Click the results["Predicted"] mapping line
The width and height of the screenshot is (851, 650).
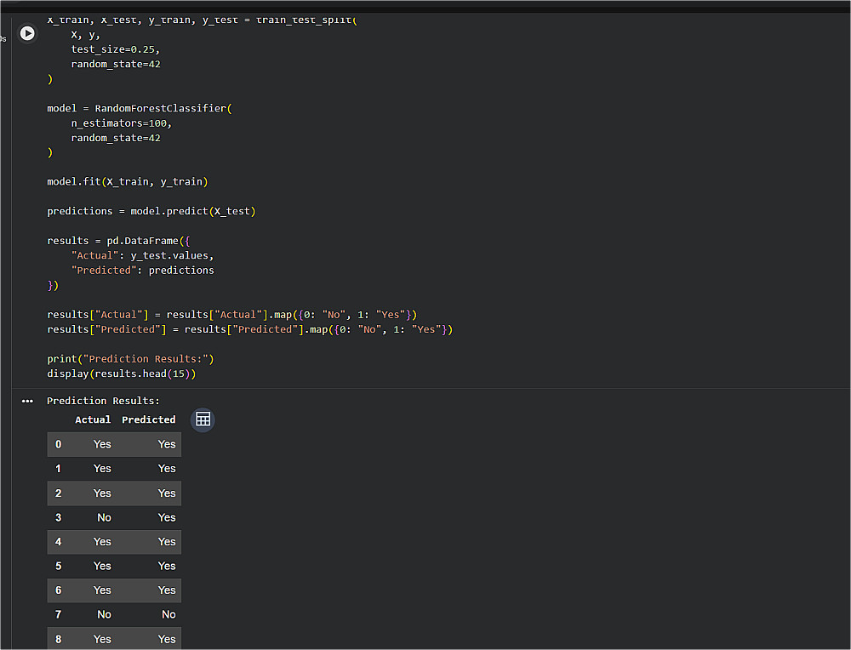click(249, 329)
